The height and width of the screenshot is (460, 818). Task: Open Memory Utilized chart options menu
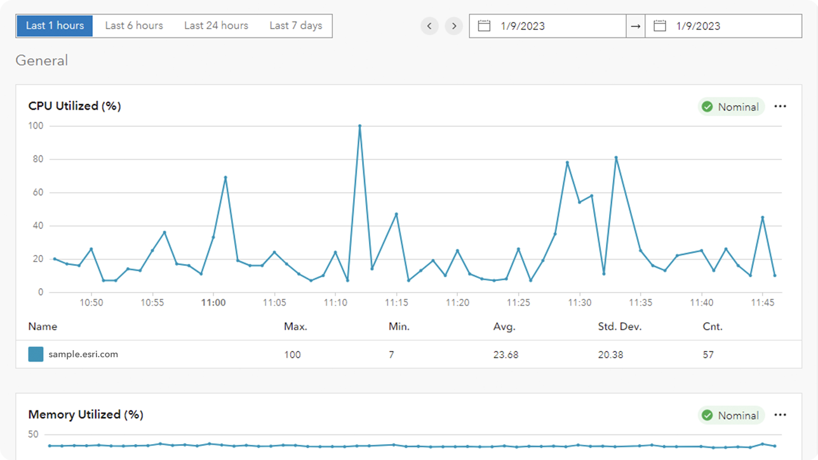(781, 415)
